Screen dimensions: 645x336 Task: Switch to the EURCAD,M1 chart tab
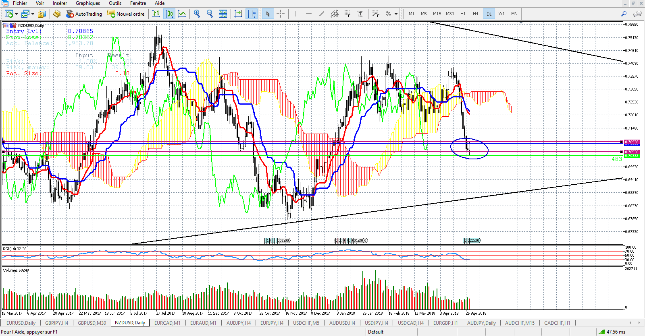[167, 323]
